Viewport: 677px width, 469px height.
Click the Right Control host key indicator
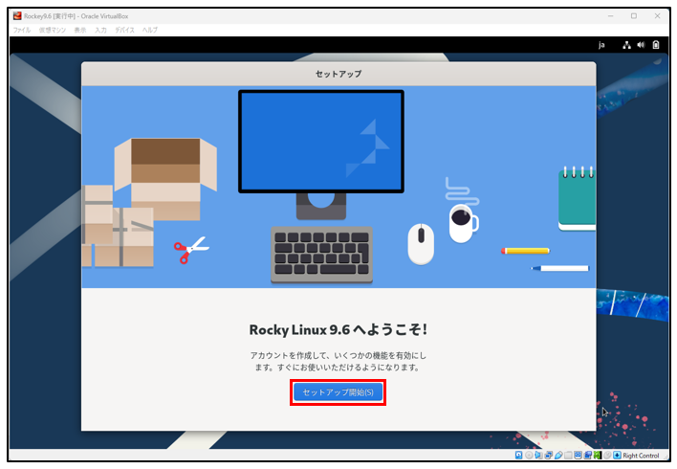pos(641,455)
